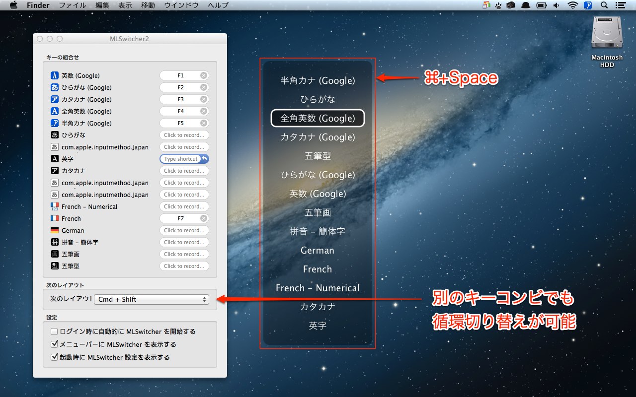Click the icon beside 半角カナ (Google) in MLSwitcher2
This screenshot has width=636, height=397.
55,124
